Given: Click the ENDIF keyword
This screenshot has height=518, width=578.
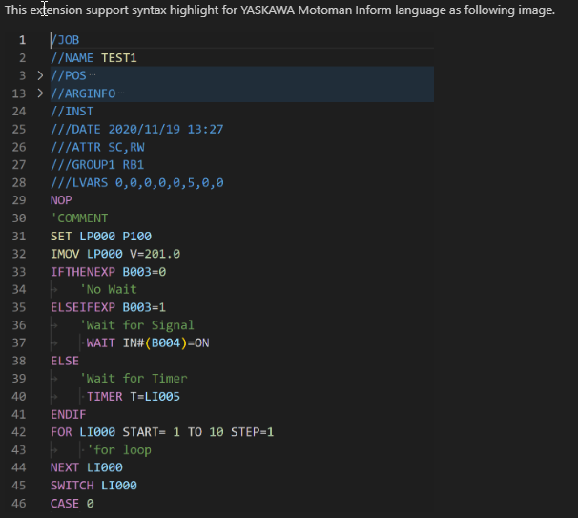Looking at the screenshot, I should click(68, 414).
